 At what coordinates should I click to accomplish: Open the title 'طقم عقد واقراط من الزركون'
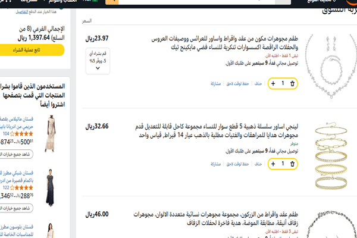click(x=215, y=218)
